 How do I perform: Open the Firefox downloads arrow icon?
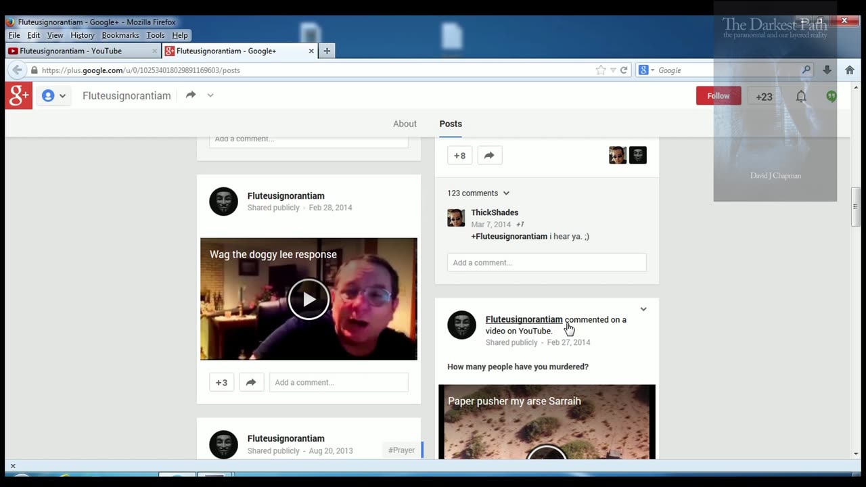827,70
